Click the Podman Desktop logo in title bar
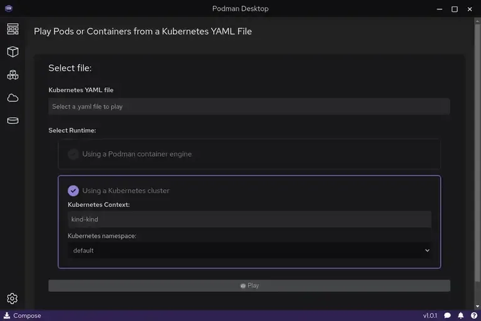Viewport: 481px width, 321px height. (x=9, y=9)
